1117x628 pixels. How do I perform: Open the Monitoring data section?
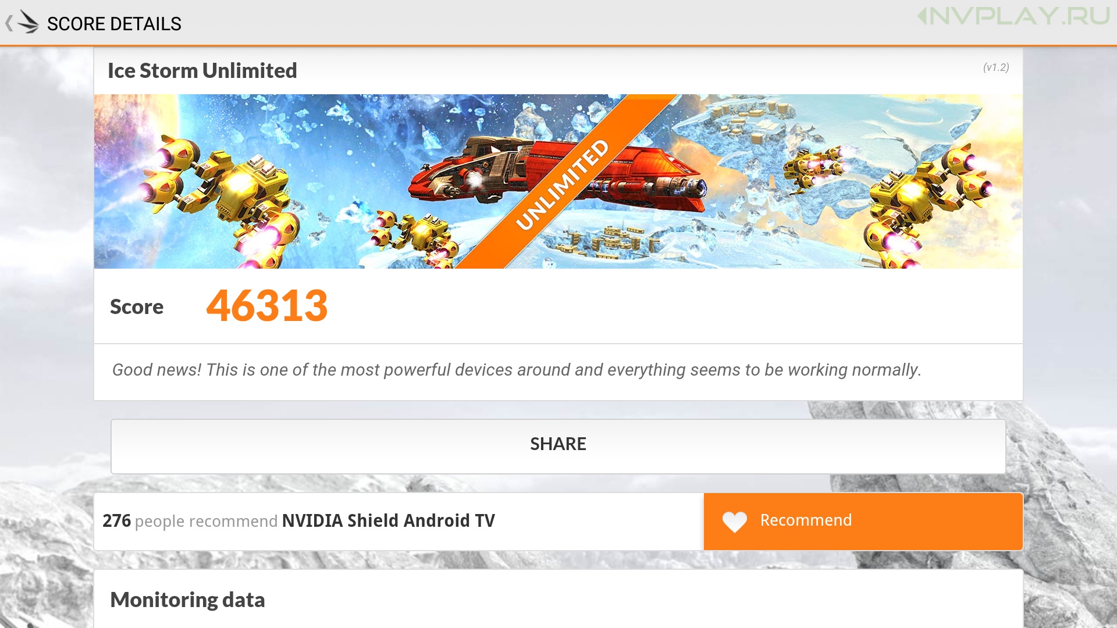187,600
